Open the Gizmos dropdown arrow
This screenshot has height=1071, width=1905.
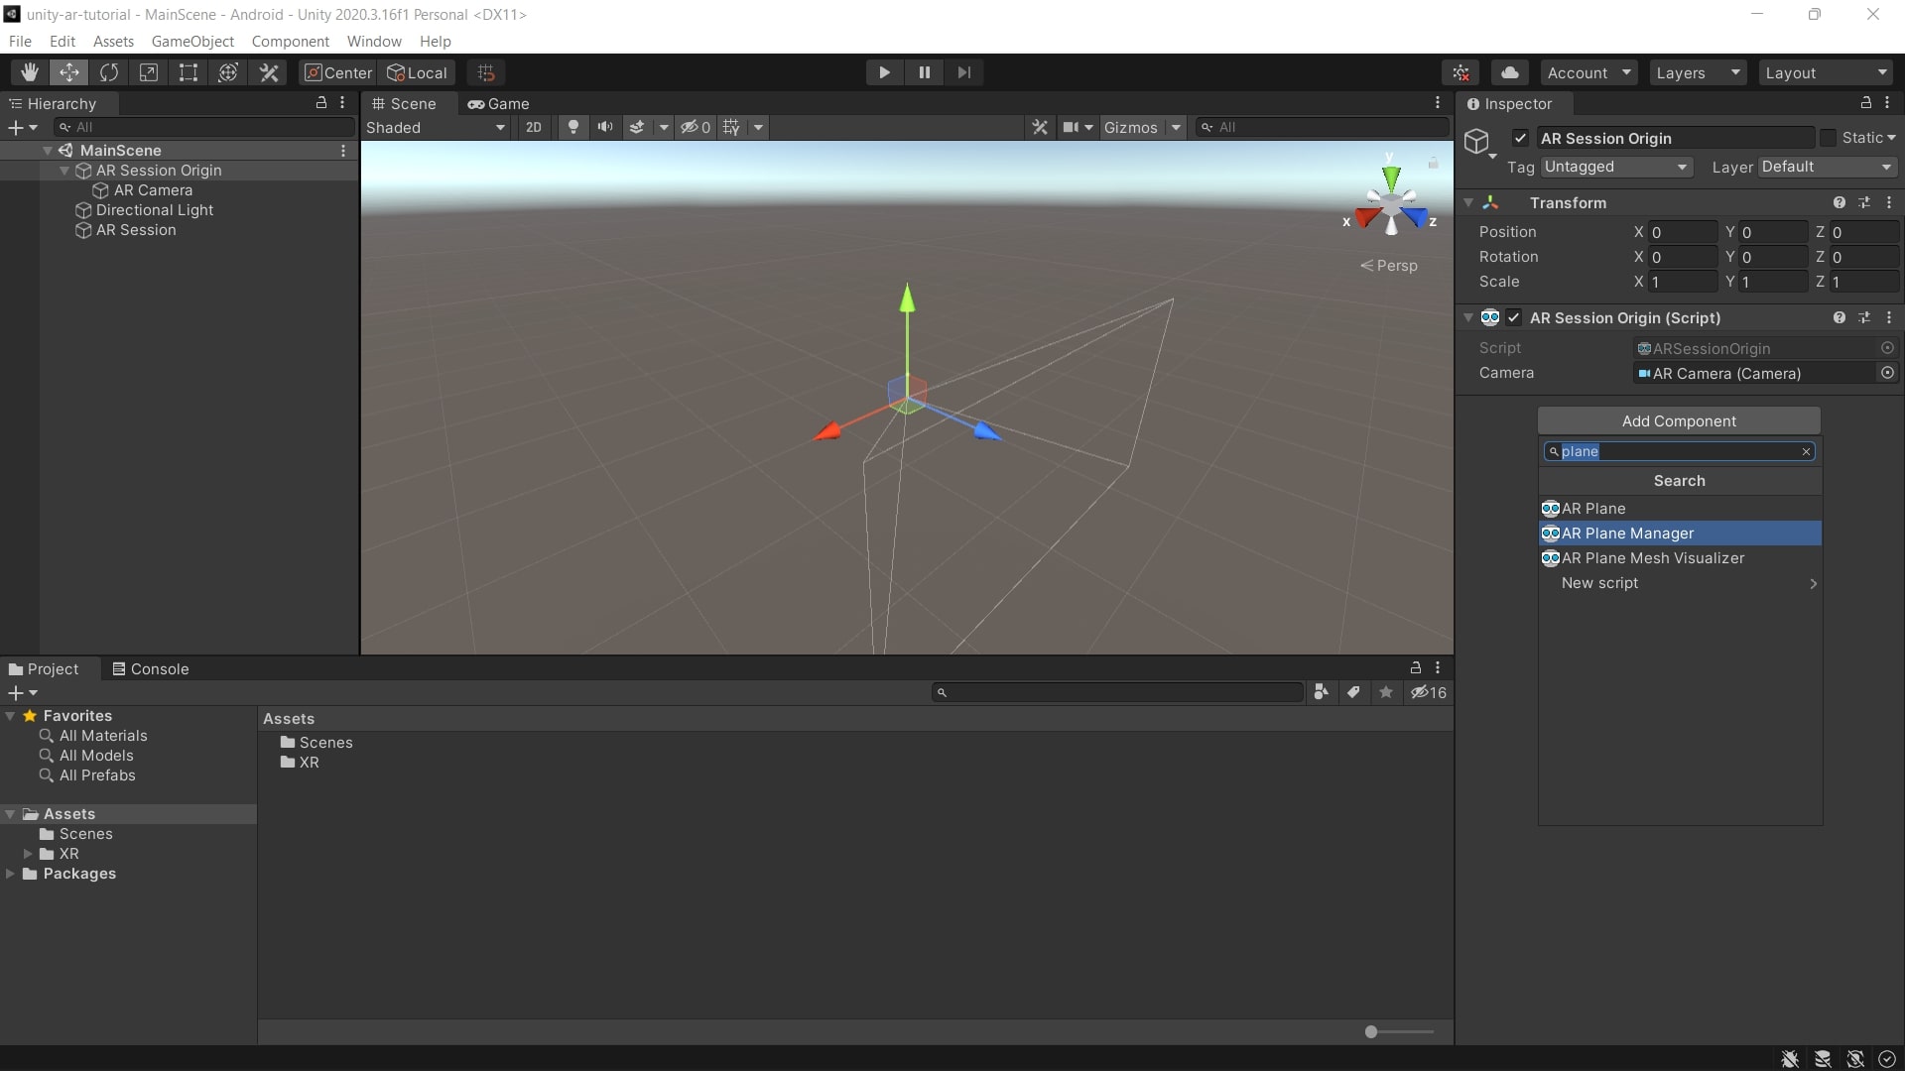click(x=1176, y=127)
